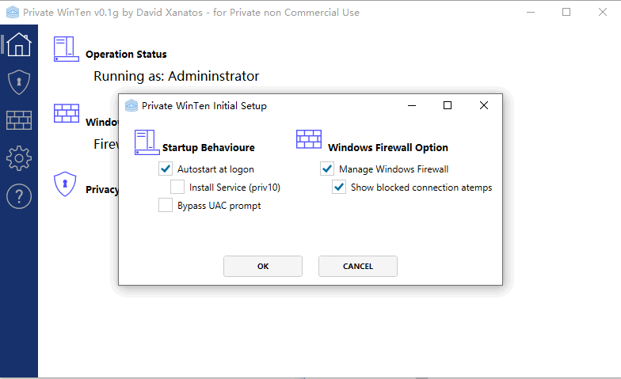Open the Home page in sidebar
Image resolution: width=621 pixels, height=379 pixels.
pos(18,43)
